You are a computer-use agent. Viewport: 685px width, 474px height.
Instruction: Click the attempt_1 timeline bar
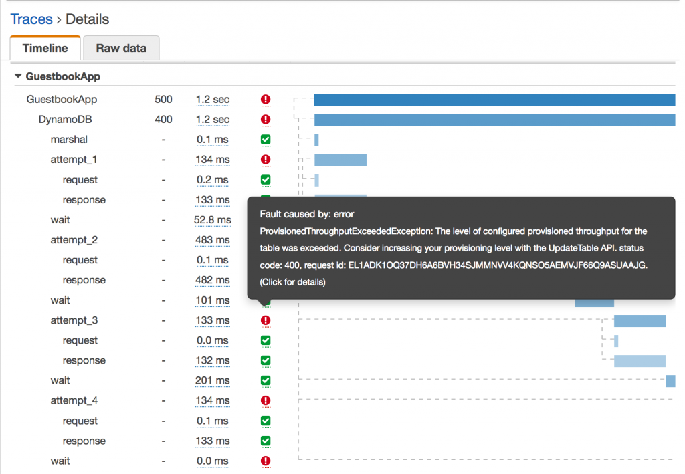pyautogui.click(x=340, y=160)
